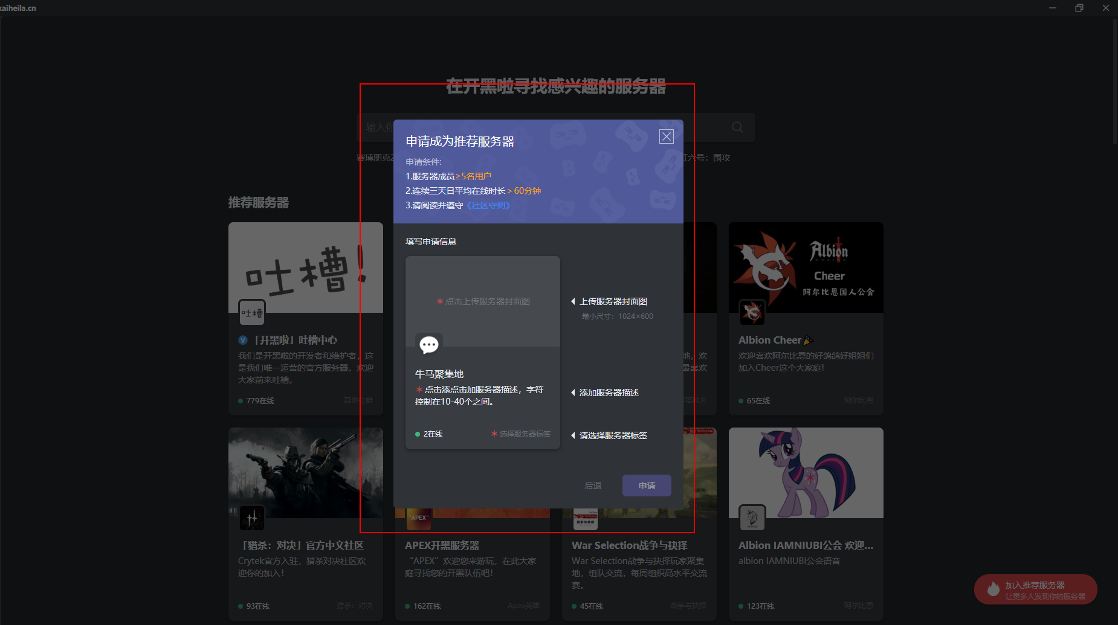The height and width of the screenshot is (625, 1118).
Task: Click Albion IAMNIUBI unicorn avatar icon
Action: (x=752, y=518)
